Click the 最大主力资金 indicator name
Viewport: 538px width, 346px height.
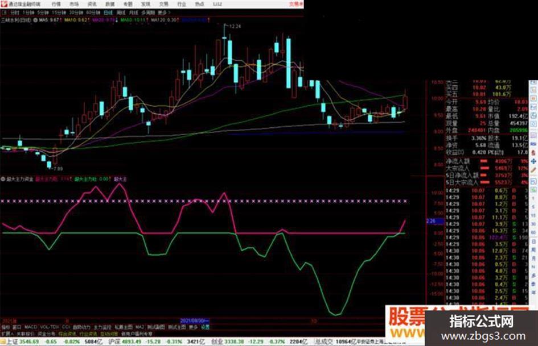coord(20,179)
